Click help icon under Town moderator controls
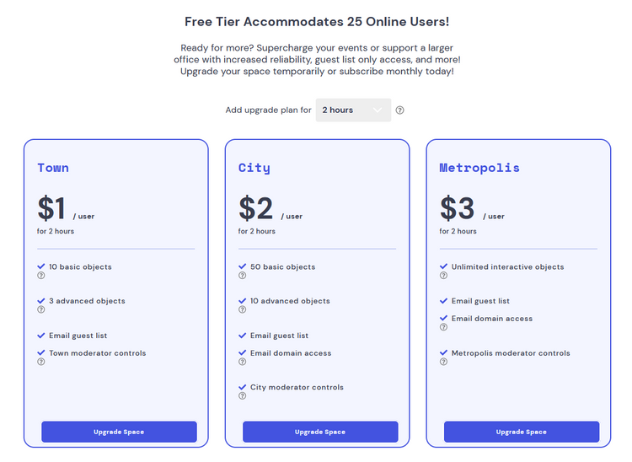Screen dimensions: 632x462 coord(40,363)
